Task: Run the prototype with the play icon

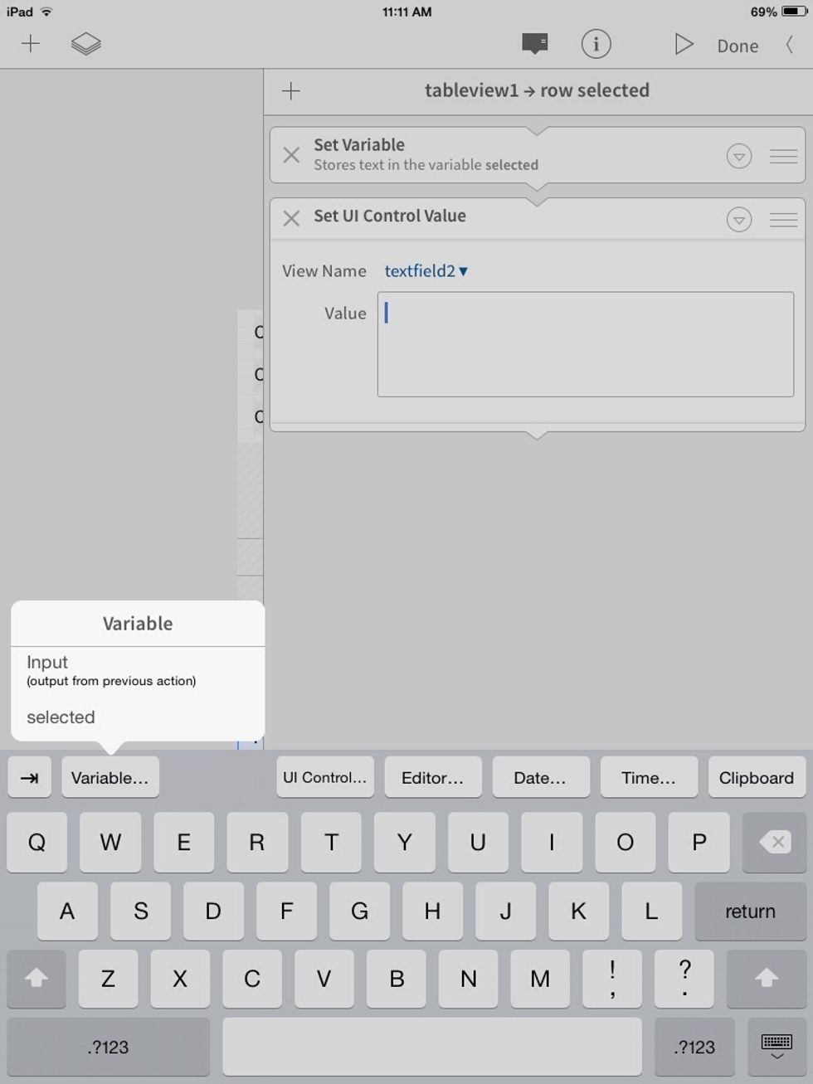Action: coord(684,45)
